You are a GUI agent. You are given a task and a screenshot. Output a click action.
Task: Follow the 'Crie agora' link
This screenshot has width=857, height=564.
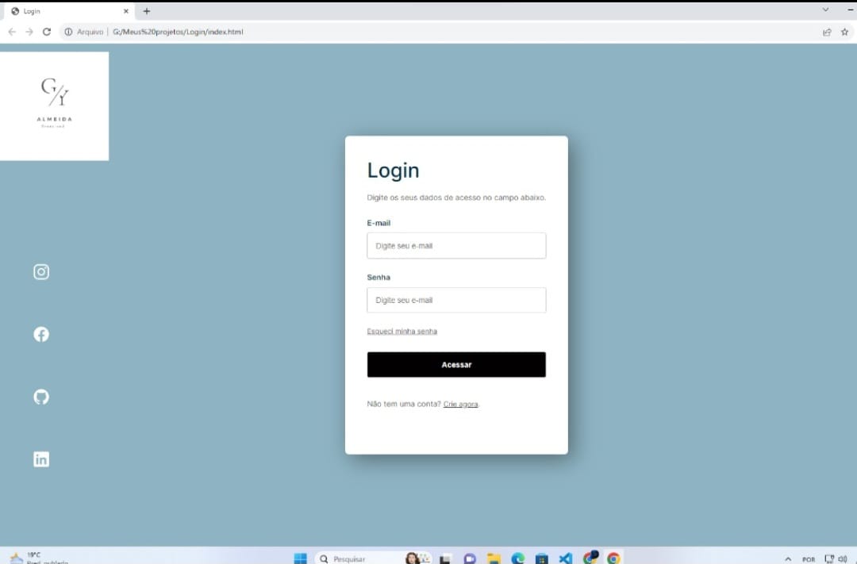[x=460, y=405]
